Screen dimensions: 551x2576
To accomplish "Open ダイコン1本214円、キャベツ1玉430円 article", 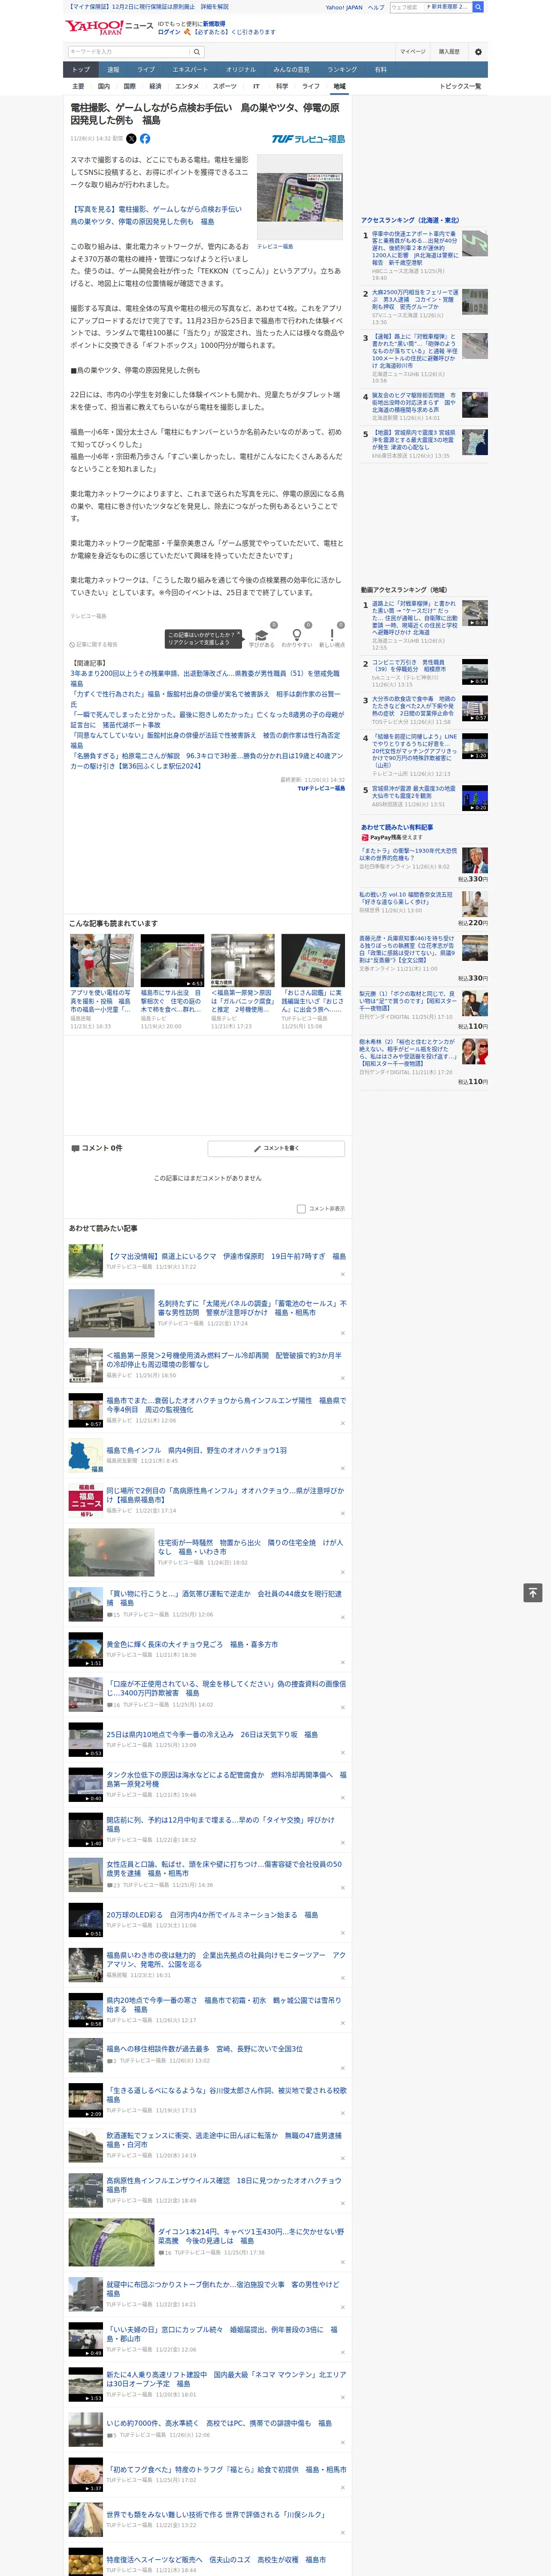I will click(x=251, y=2236).
